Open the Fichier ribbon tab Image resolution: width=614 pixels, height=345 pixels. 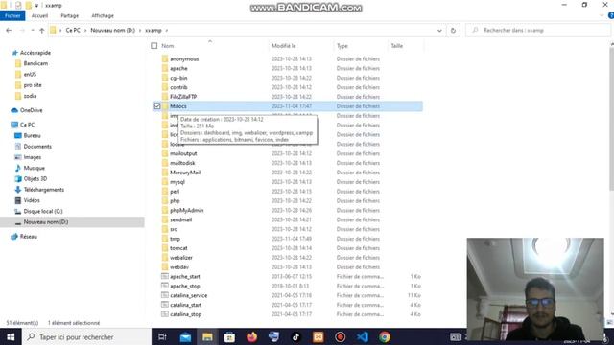click(x=12, y=15)
